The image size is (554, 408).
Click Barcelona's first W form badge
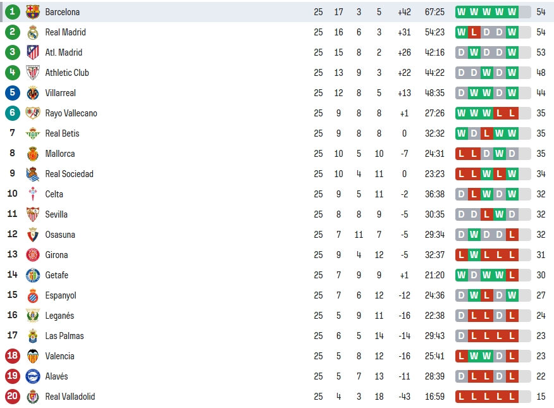(462, 12)
